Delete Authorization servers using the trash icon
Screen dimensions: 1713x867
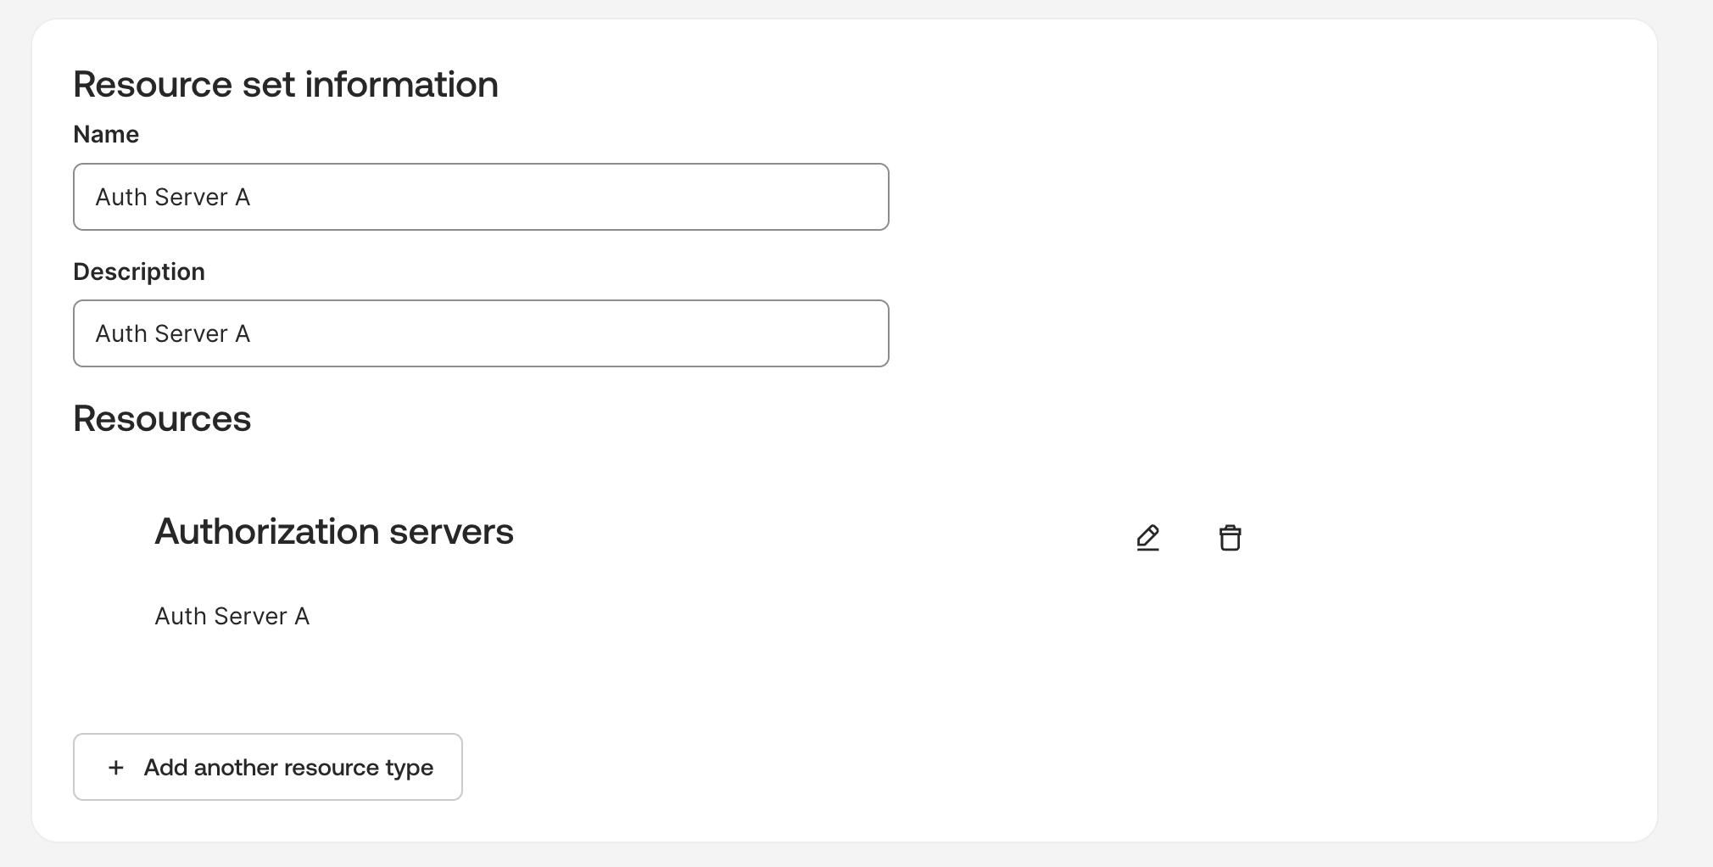point(1230,538)
